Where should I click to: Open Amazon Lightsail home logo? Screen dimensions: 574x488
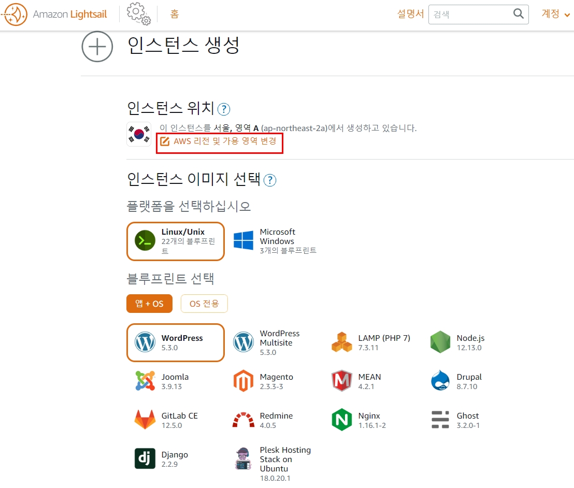point(54,15)
